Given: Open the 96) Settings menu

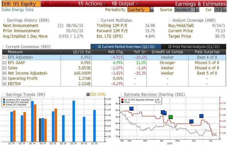Looking at the screenshot, I should click(x=58, y=4).
